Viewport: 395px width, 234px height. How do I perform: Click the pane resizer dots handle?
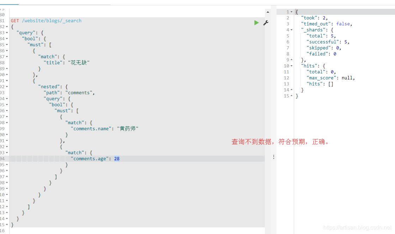click(274, 156)
